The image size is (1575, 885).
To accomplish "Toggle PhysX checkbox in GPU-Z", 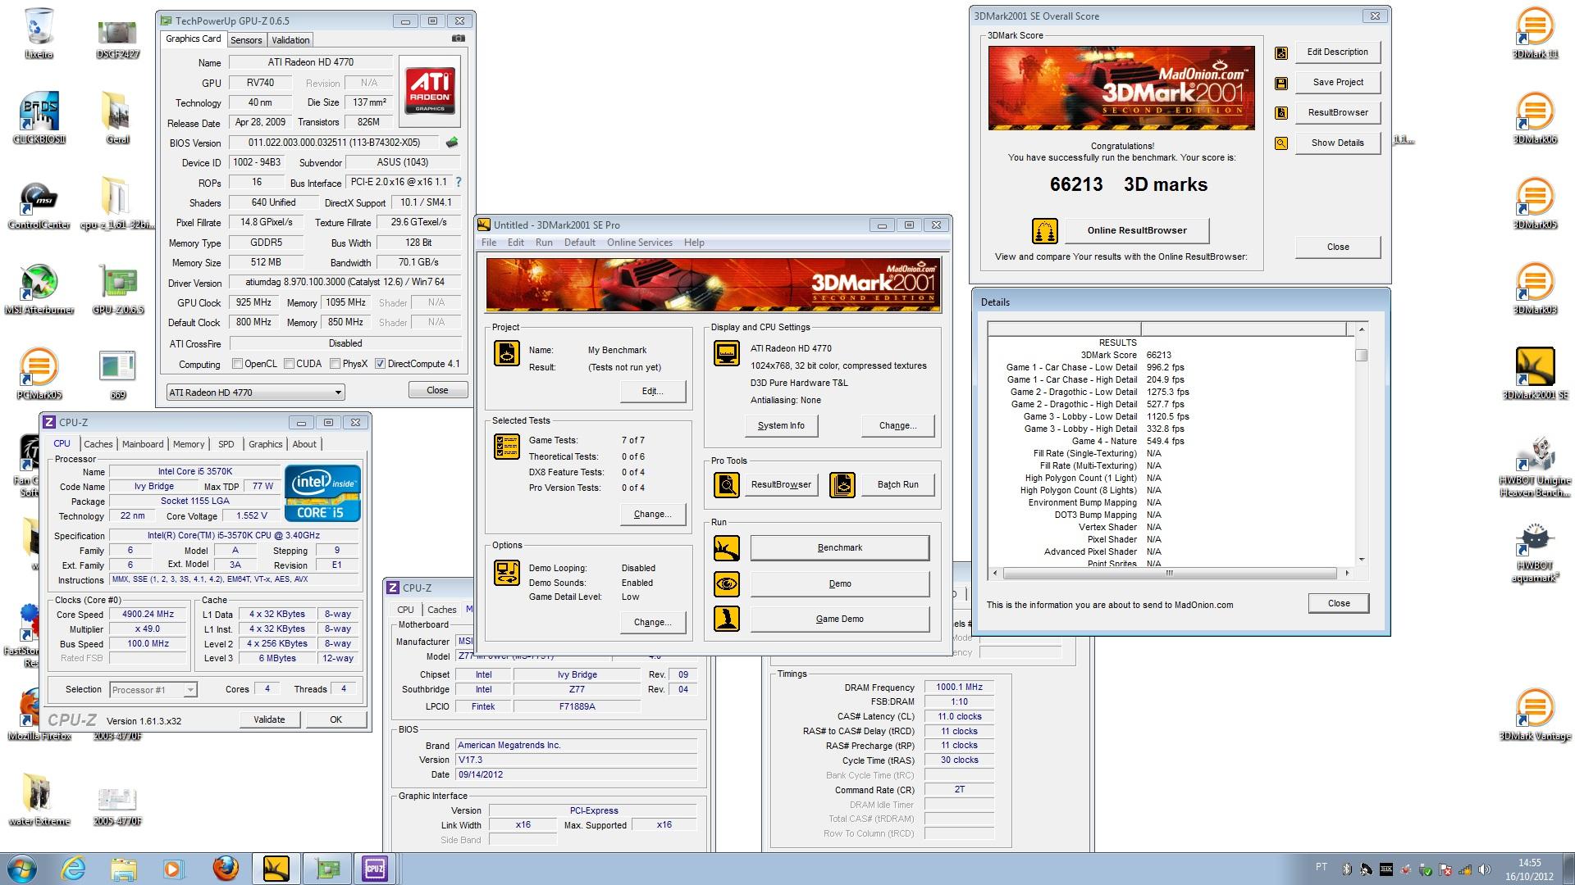I will tap(335, 364).
